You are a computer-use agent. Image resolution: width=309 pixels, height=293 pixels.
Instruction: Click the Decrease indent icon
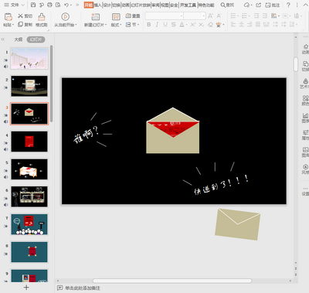(x=256, y=16)
